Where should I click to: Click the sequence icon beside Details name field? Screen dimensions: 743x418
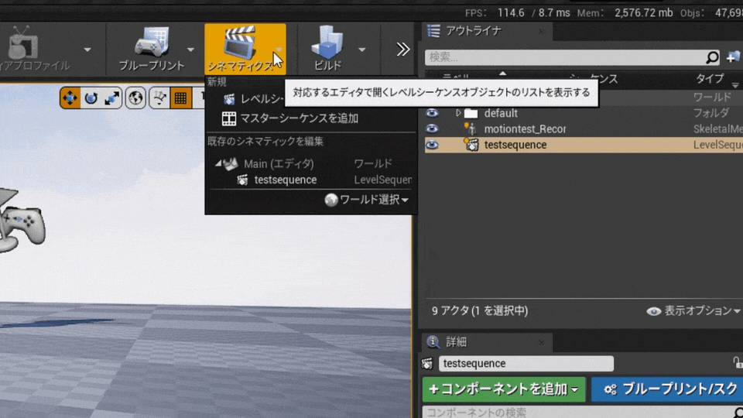pyautogui.click(x=427, y=364)
